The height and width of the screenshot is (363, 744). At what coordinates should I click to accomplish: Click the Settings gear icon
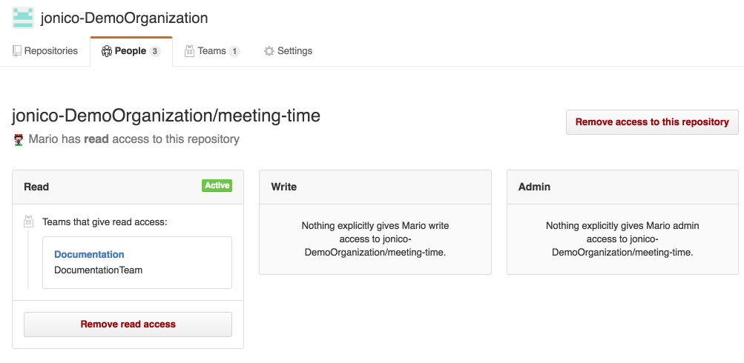[269, 51]
